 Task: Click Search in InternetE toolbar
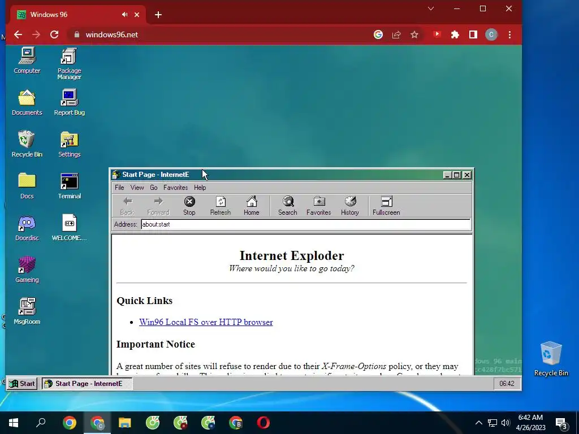(x=288, y=206)
